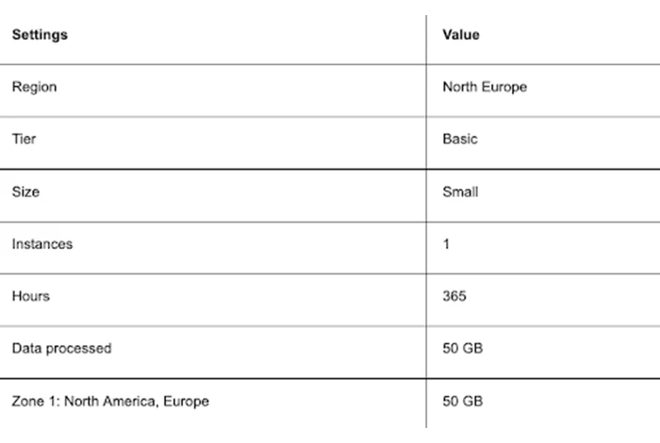
Task: Select the Small size value
Action: click(460, 192)
